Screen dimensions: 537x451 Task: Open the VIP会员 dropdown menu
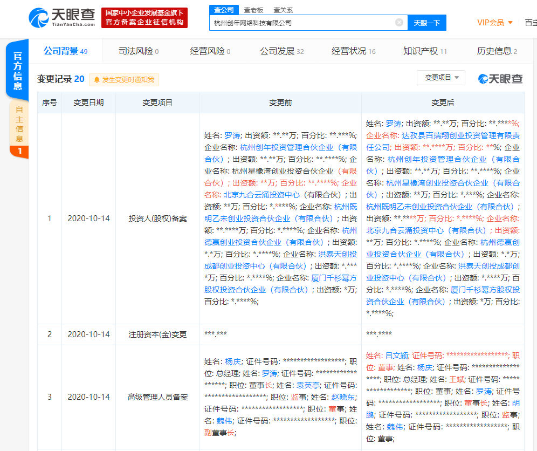point(494,22)
